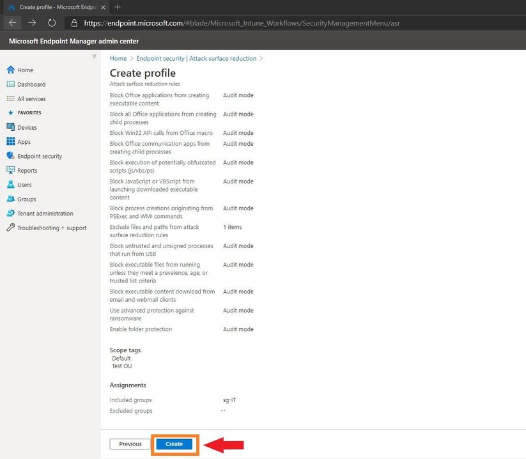Close the Create profile browser tab
This screenshot has width=526, height=459.
click(x=103, y=7)
